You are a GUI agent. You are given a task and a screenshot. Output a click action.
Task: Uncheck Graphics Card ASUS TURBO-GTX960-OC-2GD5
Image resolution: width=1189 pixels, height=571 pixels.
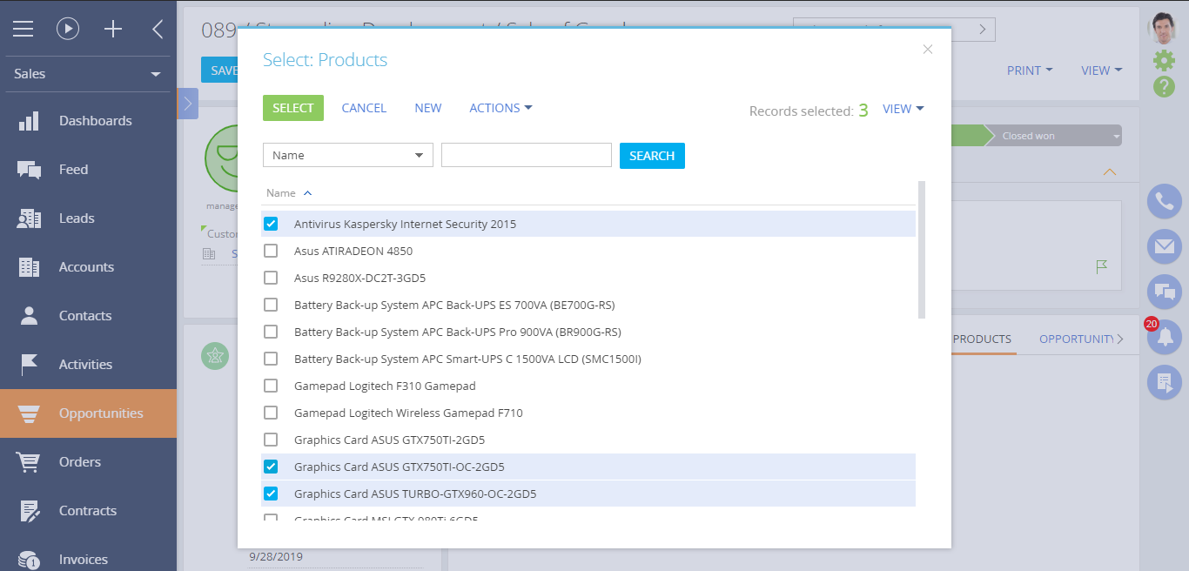[x=271, y=494]
